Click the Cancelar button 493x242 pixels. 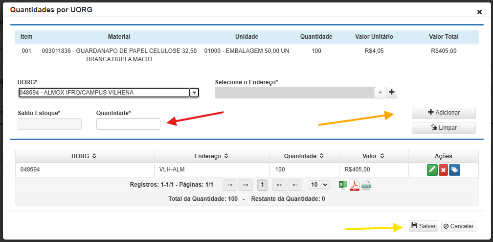458,226
